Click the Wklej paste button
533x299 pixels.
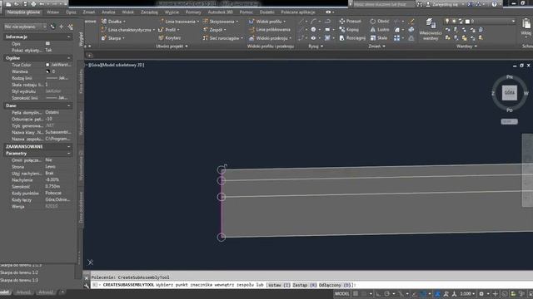pyautogui.click(x=526, y=27)
